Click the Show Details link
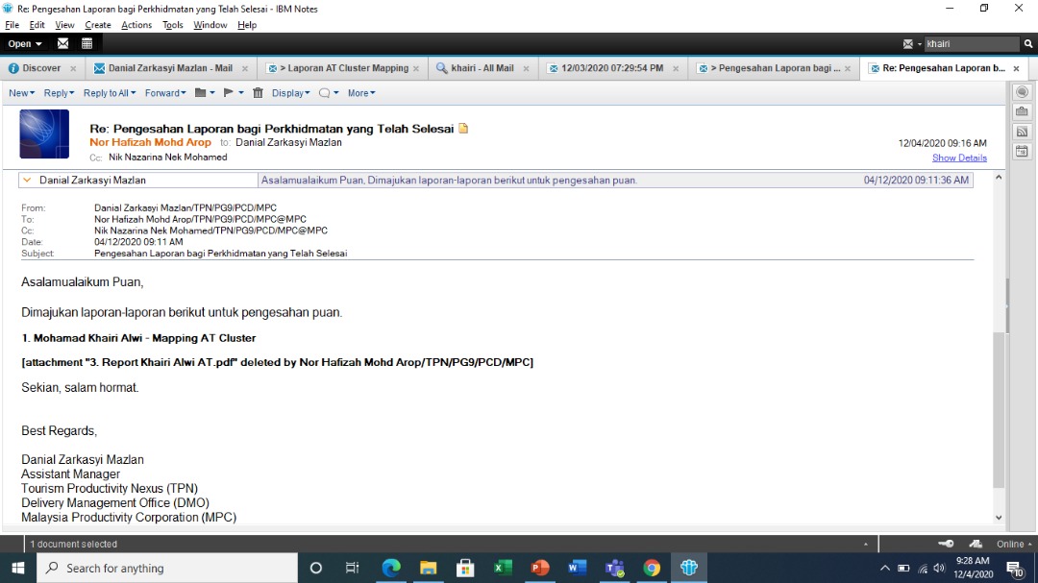 958,158
